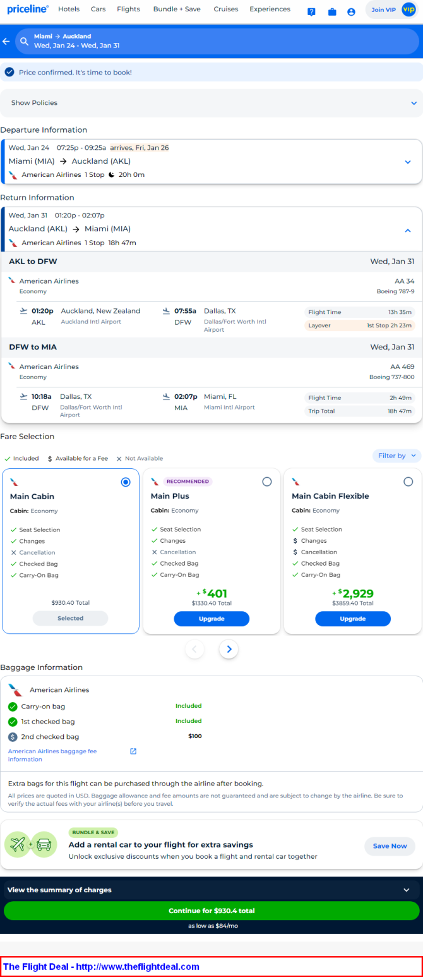Click the Miami to Auckland search field
423x977 pixels.
tap(217, 41)
